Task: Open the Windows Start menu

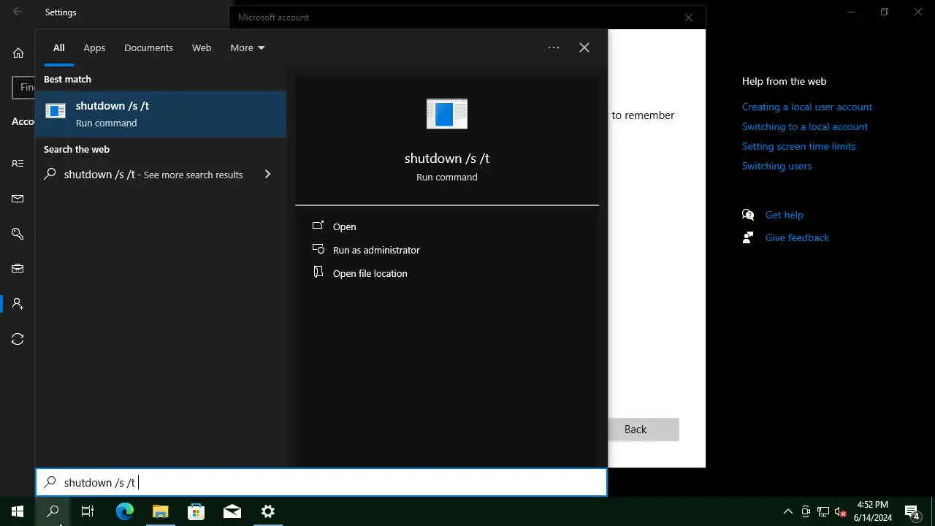Action: tap(18, 511)
